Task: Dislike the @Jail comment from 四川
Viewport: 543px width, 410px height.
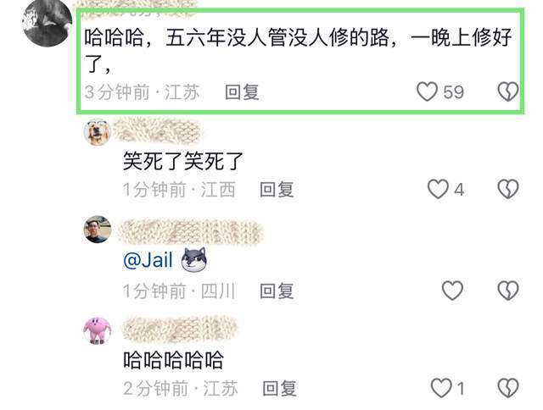Action: click(508, 290)
